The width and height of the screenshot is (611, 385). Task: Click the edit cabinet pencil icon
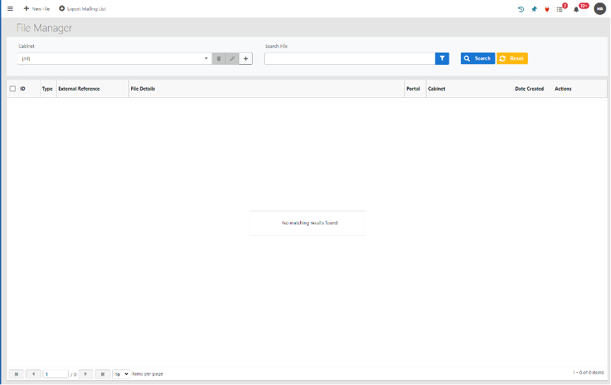(233, 58)
